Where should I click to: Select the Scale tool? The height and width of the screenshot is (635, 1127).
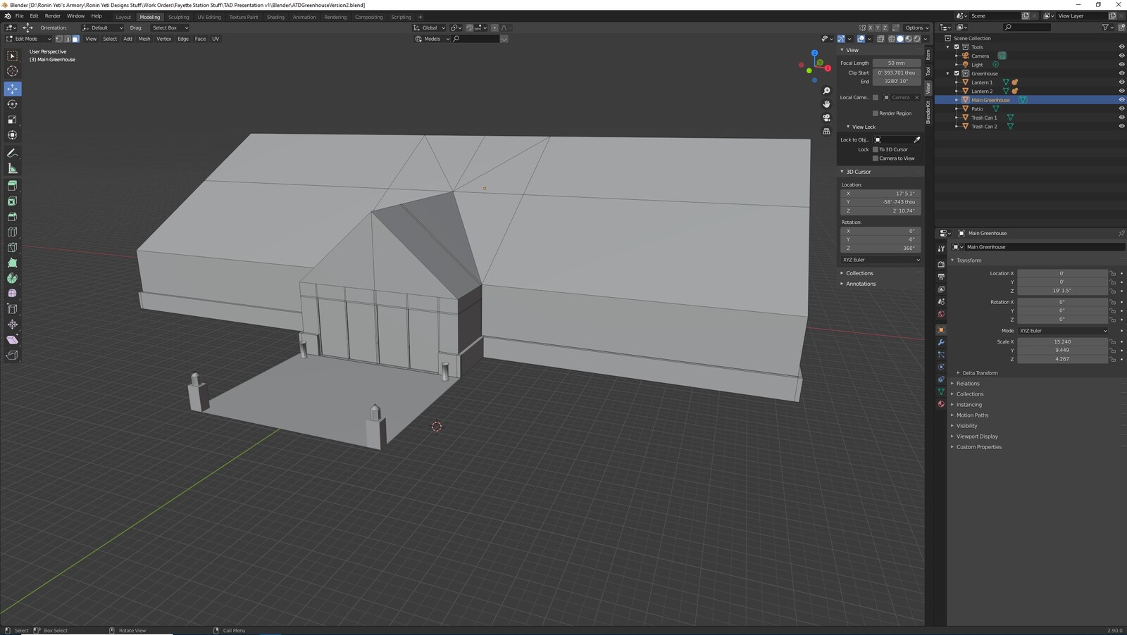13,120
